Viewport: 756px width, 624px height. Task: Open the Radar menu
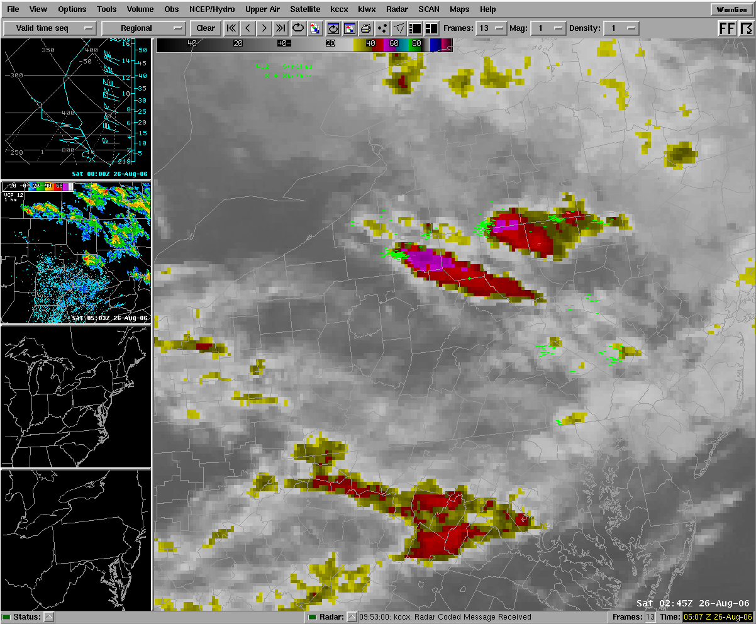coord(397,9)
